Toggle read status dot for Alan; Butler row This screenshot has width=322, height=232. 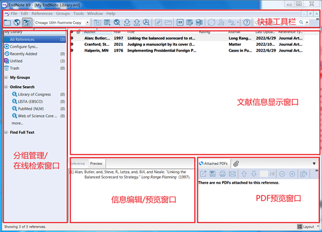coord(72,38)
